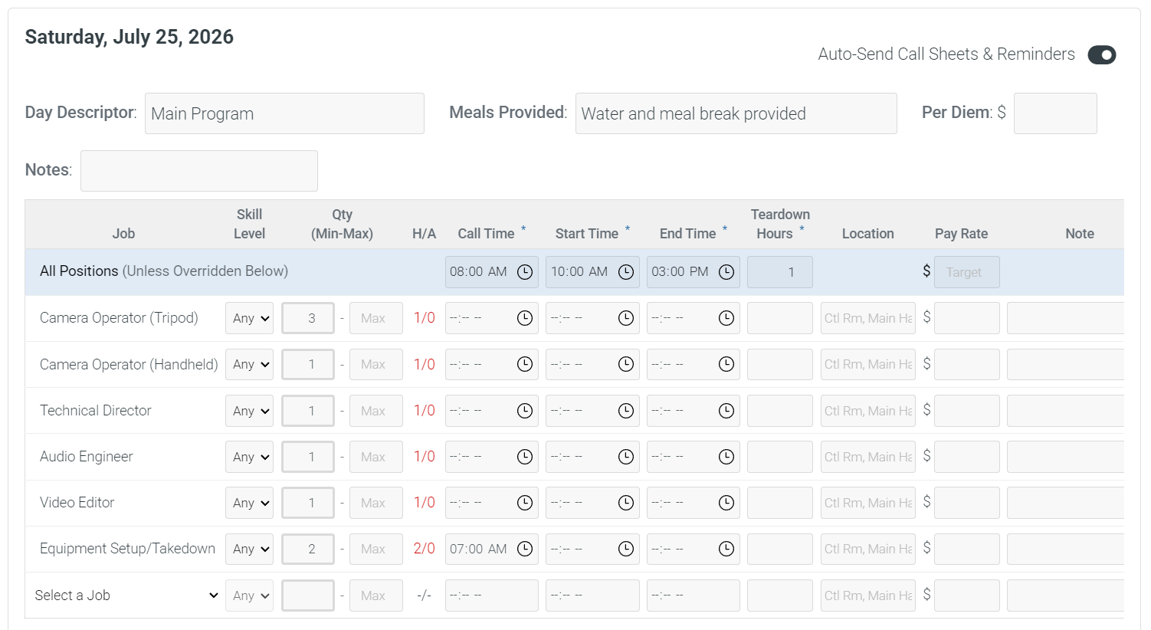The height and width of the screenshot is (630, 1151).
Task: Open skill level dropdown for Equipment Setup/Takedown
Action: pos(249,549)
